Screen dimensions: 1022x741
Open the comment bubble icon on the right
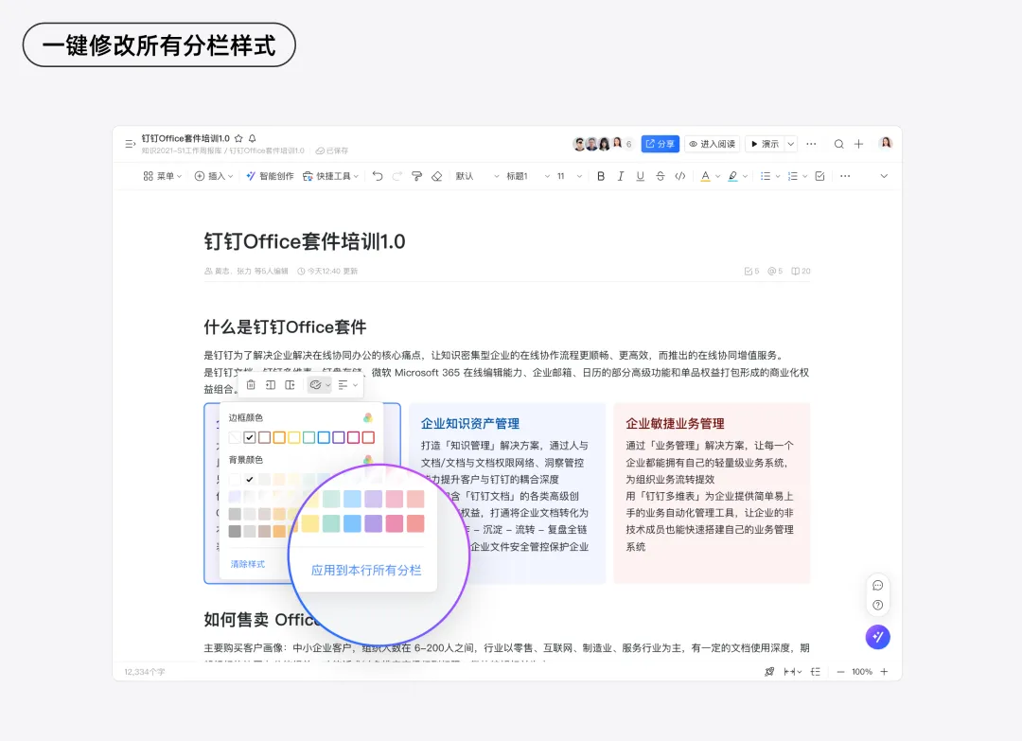tap(878, 585)
